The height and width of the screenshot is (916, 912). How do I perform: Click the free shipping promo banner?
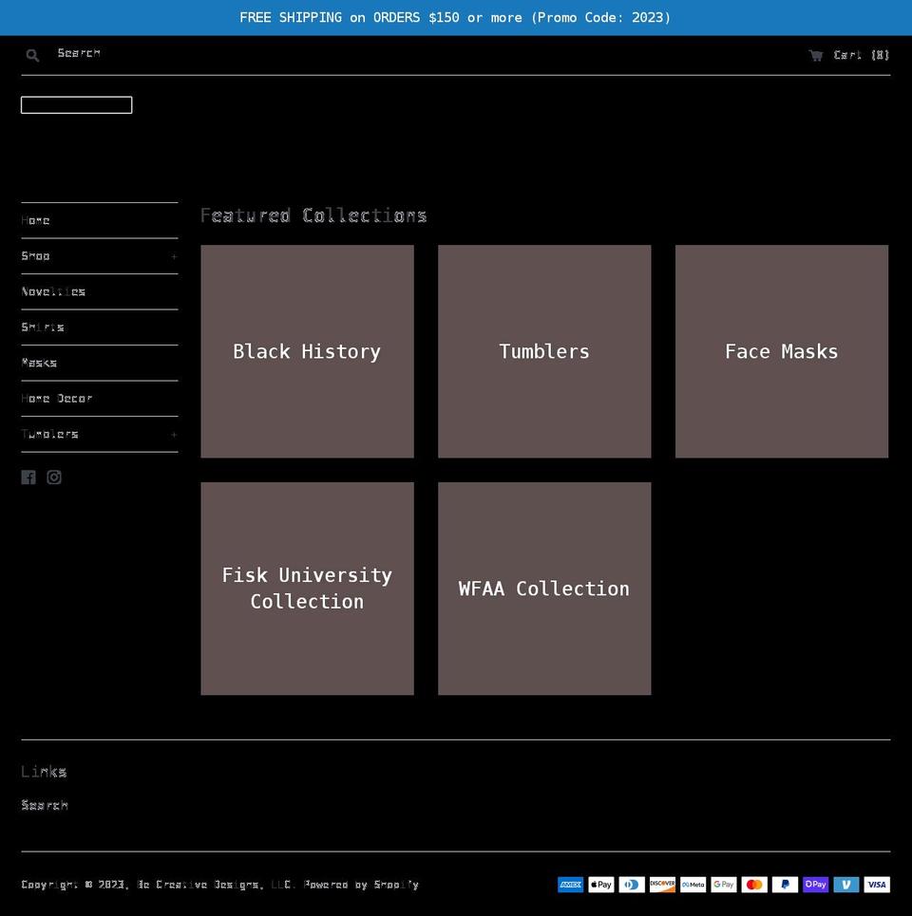456,17
